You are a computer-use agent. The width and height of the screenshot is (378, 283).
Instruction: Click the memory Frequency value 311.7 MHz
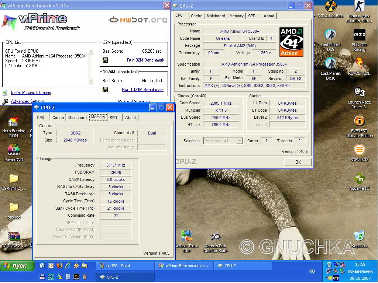pos(116,165)
